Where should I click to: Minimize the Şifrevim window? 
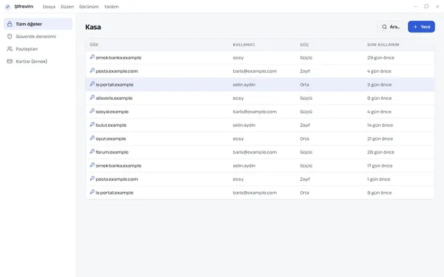tap(416, 6)
